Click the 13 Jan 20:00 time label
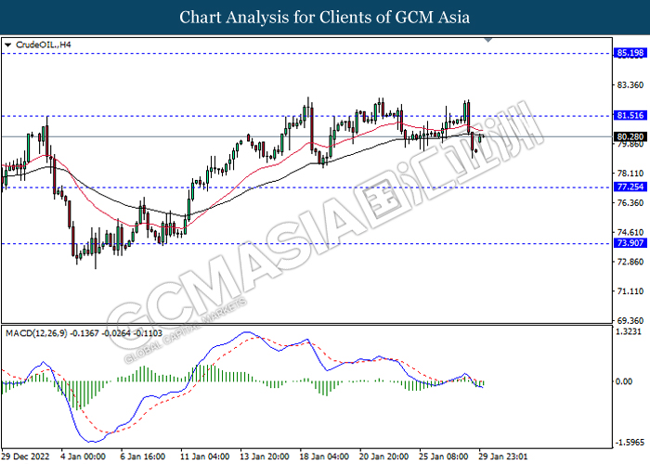The image size is (650, 464). pos(265,457)
